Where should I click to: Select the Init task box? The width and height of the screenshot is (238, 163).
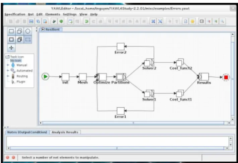[65, 77]
